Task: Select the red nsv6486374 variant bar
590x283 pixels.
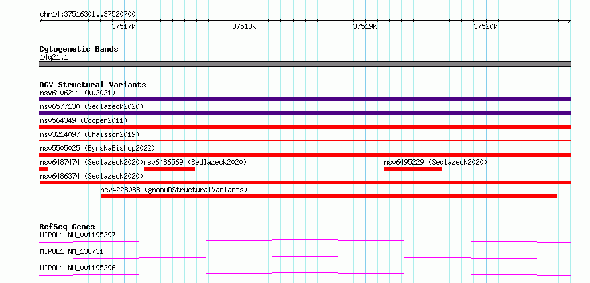Action: [x=305, y=182]
